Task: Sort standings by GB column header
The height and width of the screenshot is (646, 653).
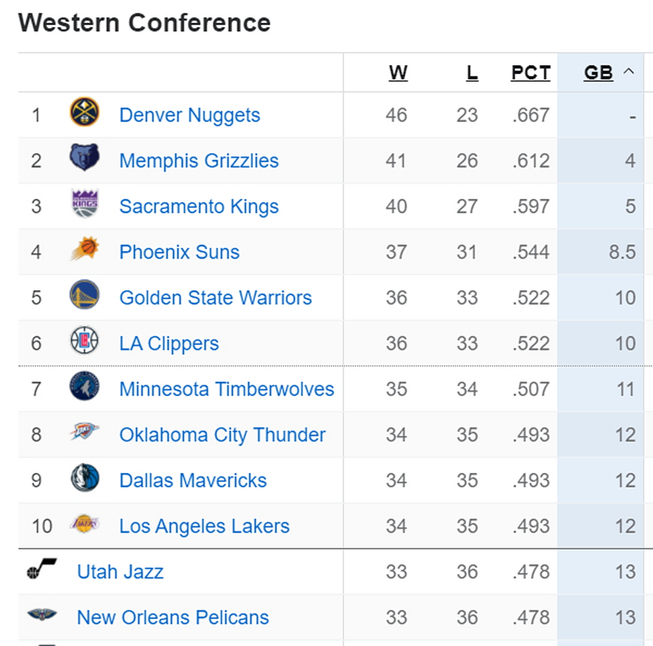Action: click(x=598, y=73)
